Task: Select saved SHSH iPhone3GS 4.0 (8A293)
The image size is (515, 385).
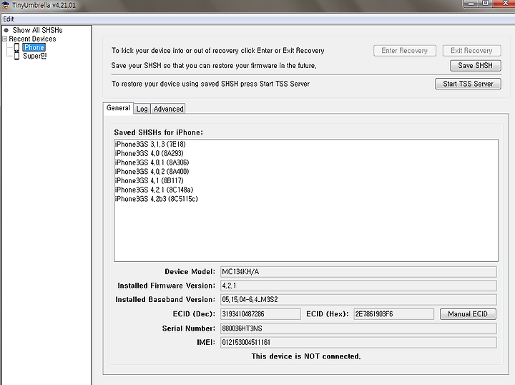Action: 149,153
